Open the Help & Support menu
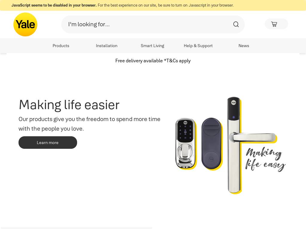The height and width of the screenshot is (229, 306). coord(198,46)
